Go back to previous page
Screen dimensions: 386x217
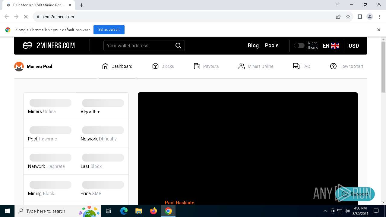click(7, 17)
